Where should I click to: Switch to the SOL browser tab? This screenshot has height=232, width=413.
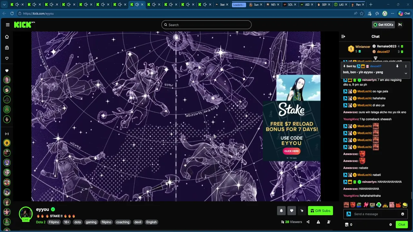(x=289, y=5)
